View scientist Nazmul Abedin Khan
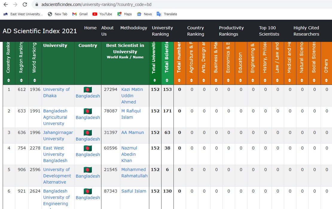332x209 pixels. (x=129, y=154)
